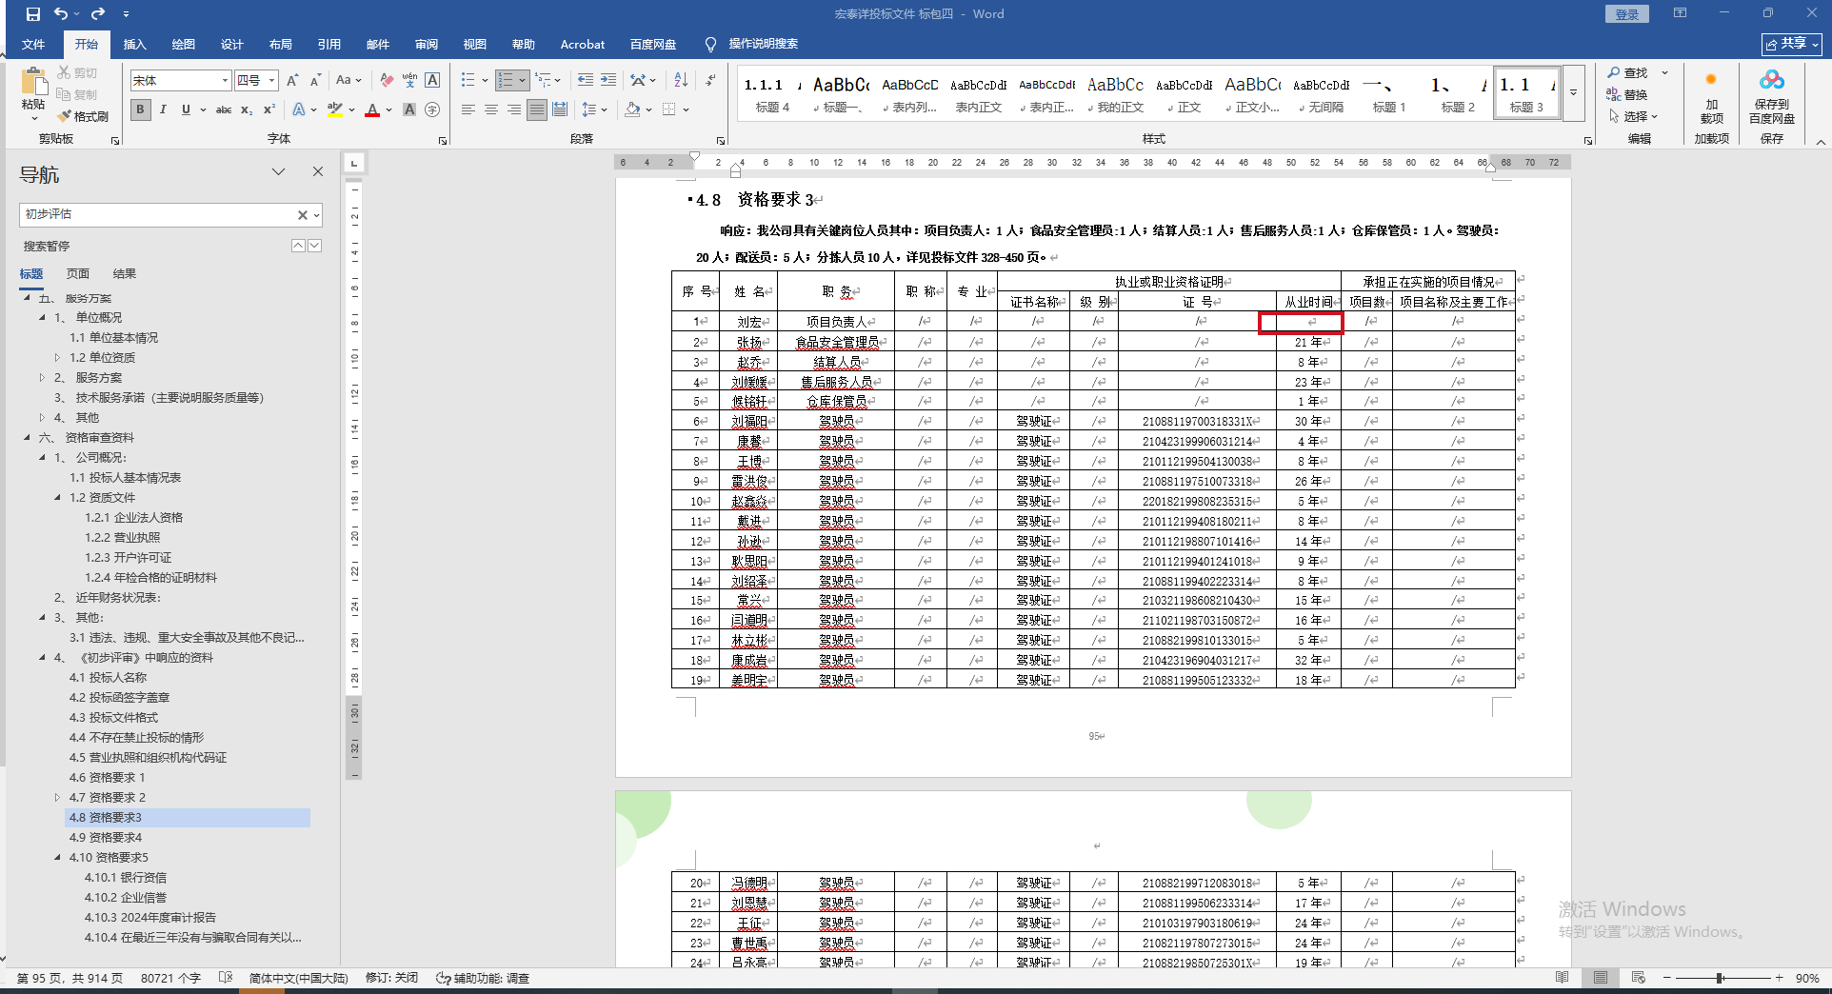The width and height of the screenshot is (1832, 994).
Task: Click the Increase Indent icon
Action: click(608, 81)
